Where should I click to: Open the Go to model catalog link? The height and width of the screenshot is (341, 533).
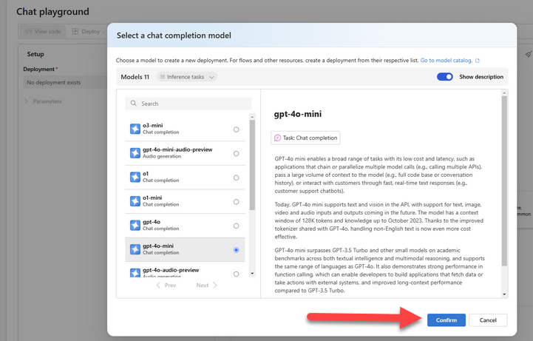click(x=447, y=61)
